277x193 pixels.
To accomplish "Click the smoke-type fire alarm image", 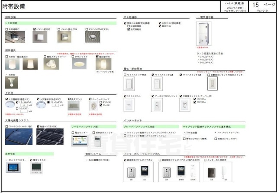I will [10, 104].
